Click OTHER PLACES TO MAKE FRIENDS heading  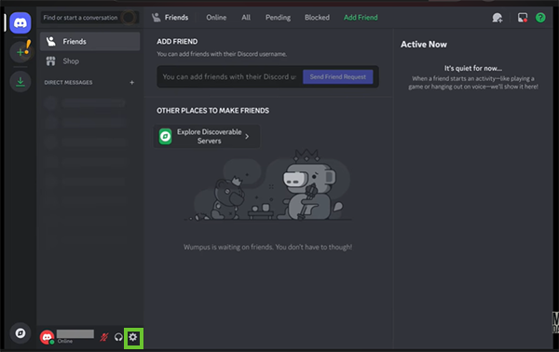(x=212, y=111)
